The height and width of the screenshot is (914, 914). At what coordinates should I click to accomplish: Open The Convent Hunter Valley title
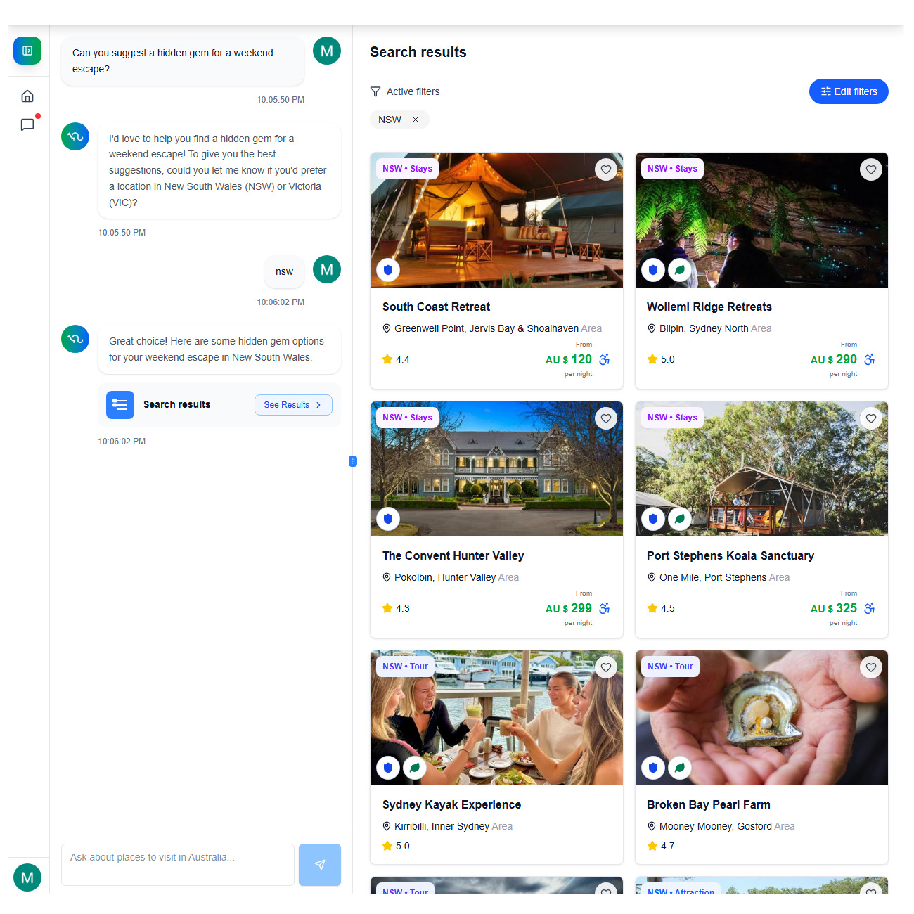pyautogui.click(x=453, y=555)
